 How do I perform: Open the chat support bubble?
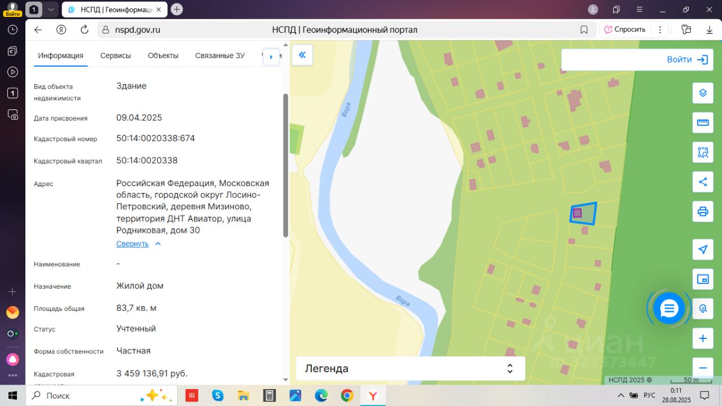coord(669,308)
